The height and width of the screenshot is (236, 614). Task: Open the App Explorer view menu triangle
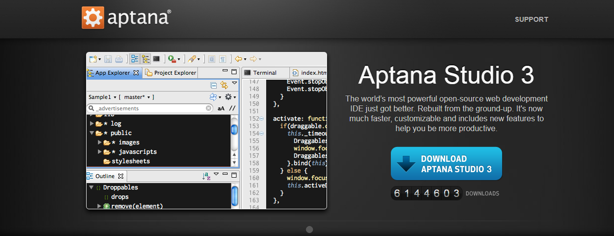pyautogui.click(x=235, y=83)
